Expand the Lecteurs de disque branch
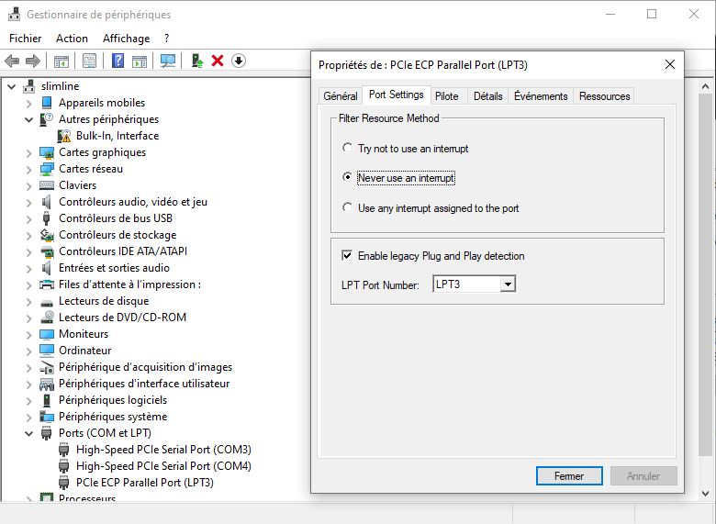The height and width of the screenshot is (524, 716). click(28, 301)
